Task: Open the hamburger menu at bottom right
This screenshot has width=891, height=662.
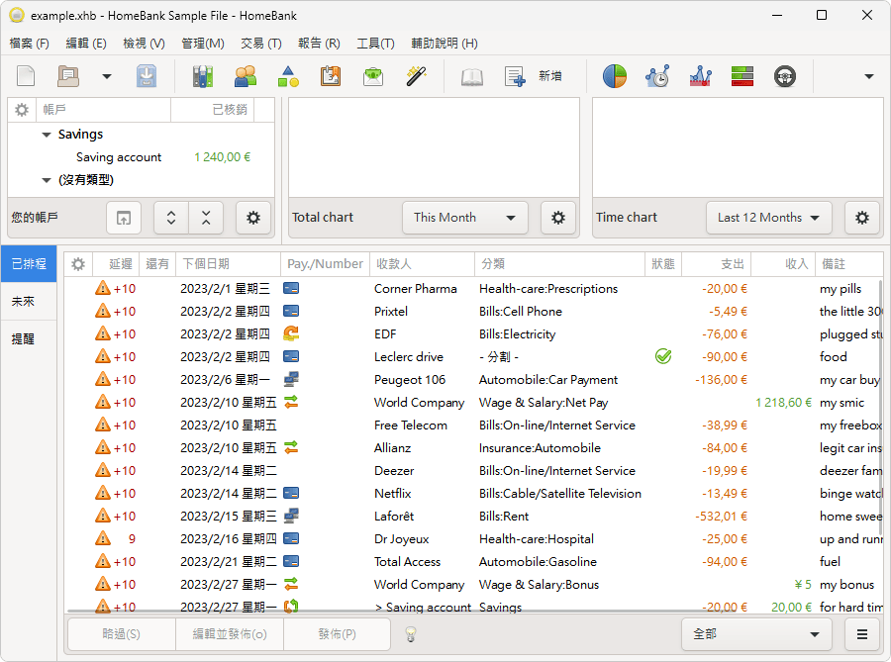Action: (862, 634)
